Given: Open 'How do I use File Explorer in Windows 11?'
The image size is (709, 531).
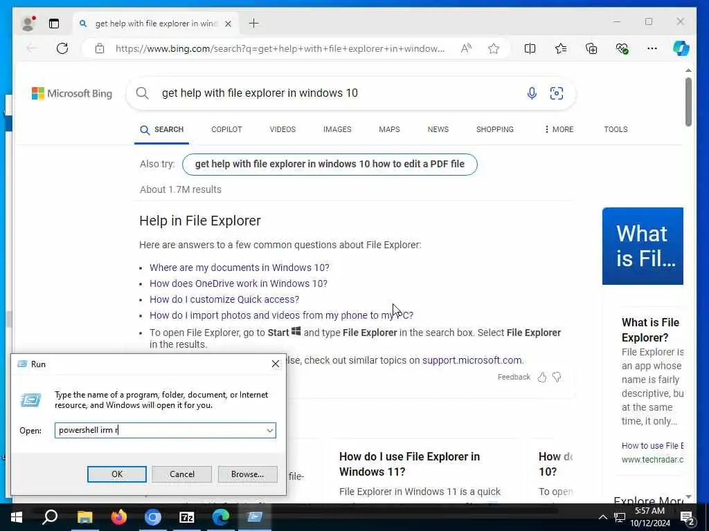Looking at the screenshot, I should coord(409,464).
